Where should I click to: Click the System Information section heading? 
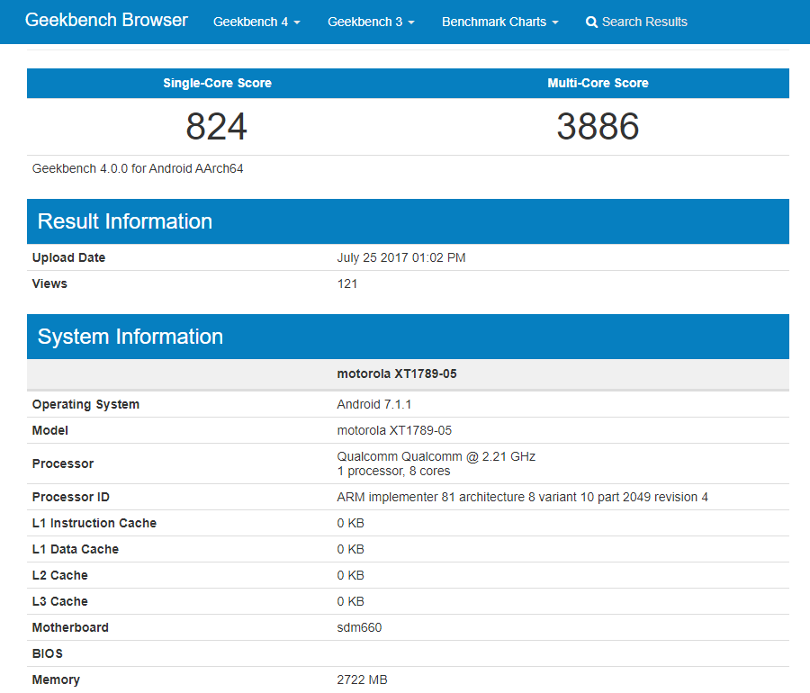click(x=130, y=337)
